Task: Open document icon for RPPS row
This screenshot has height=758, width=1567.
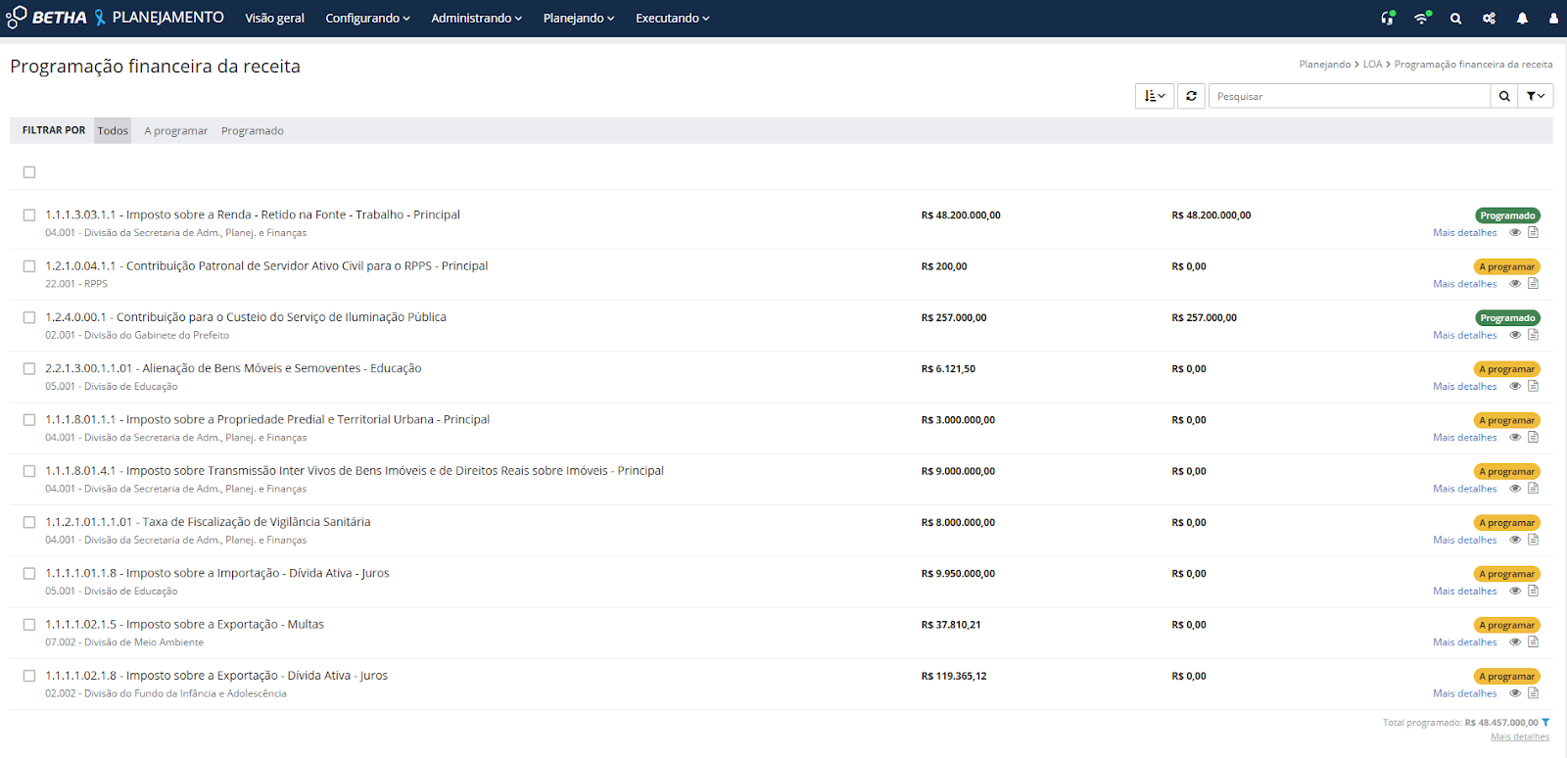Action: [1534, 283]
